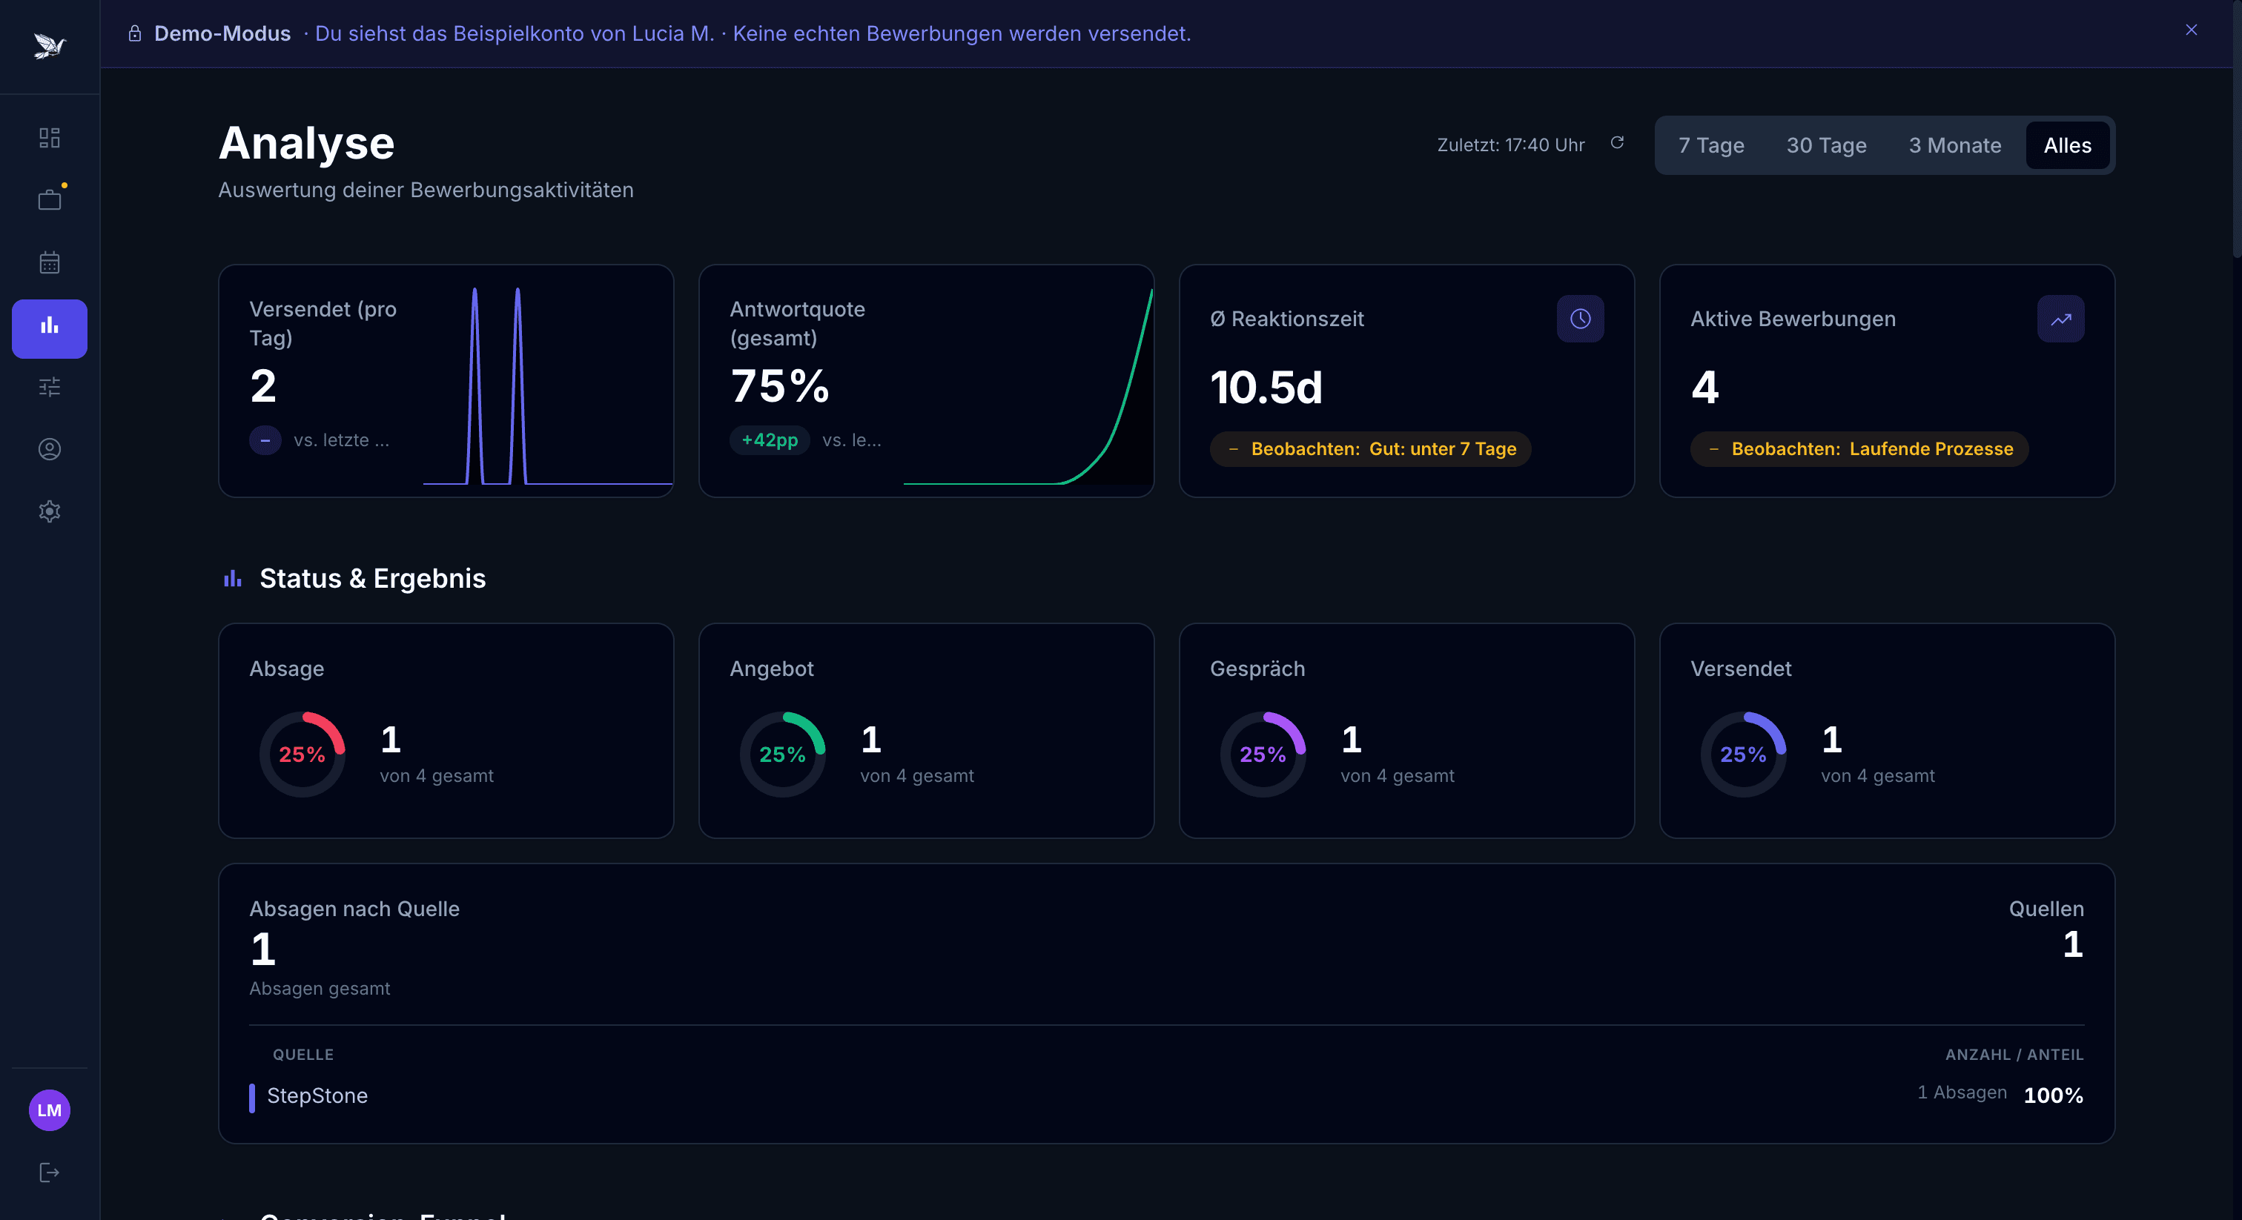Open the calendar icon in sidebar
Screen dimensions: 2242x1220
pyautogui.click(x=50, y=262)
